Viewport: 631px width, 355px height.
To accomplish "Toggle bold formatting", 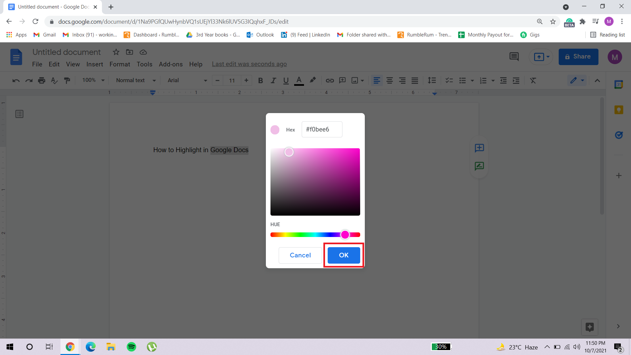I will point(261,81).
